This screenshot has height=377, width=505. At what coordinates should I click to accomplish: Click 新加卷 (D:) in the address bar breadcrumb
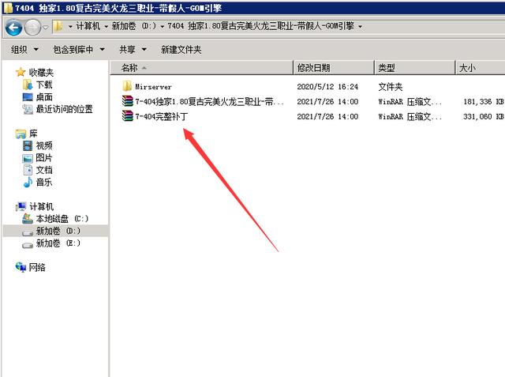coord(133,26)
